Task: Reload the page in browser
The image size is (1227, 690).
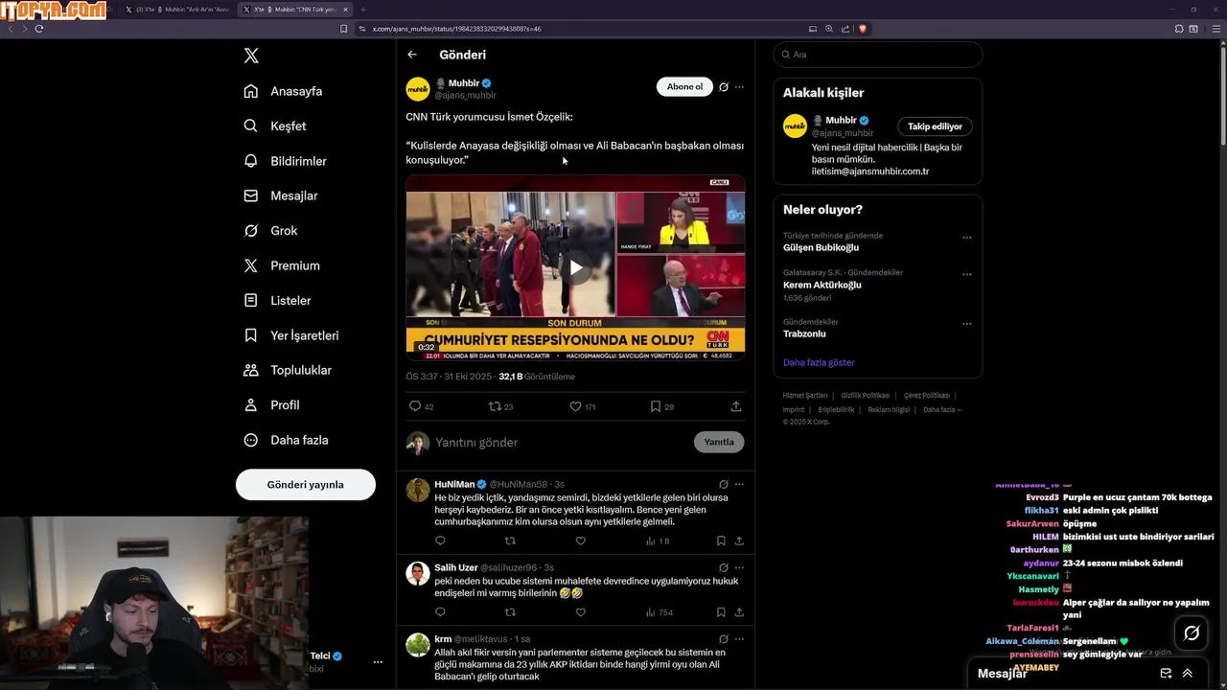Action: coord(39,29)
